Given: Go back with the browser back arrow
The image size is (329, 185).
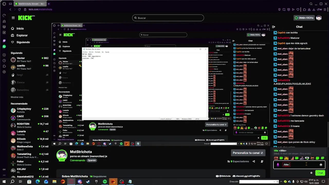Looking at the screenshot, I should coord(10,10).
